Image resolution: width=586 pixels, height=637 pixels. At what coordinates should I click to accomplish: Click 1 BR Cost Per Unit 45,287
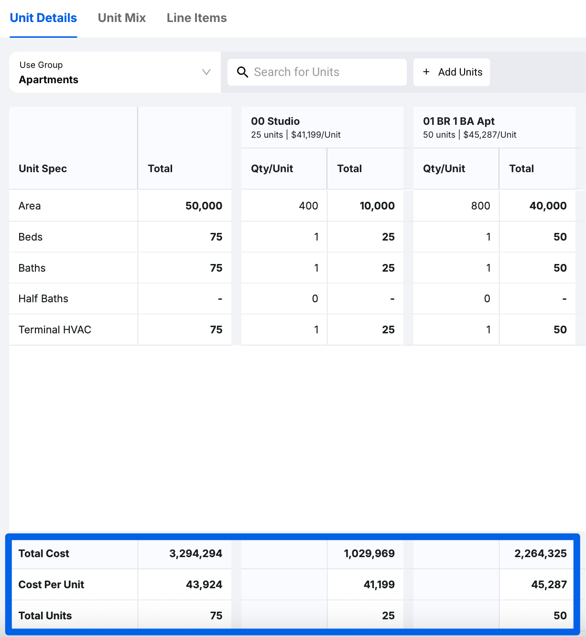tap(548, 584)
